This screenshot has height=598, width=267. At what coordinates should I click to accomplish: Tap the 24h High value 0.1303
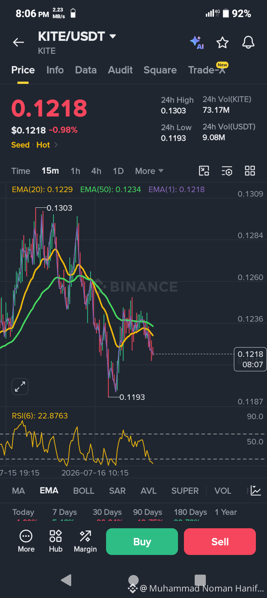click(174, 111)
